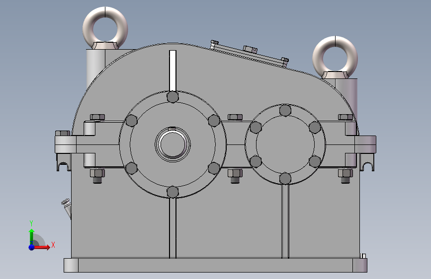
Task: Pick the small pin at the base's right end
Action: tap(364, 256)
